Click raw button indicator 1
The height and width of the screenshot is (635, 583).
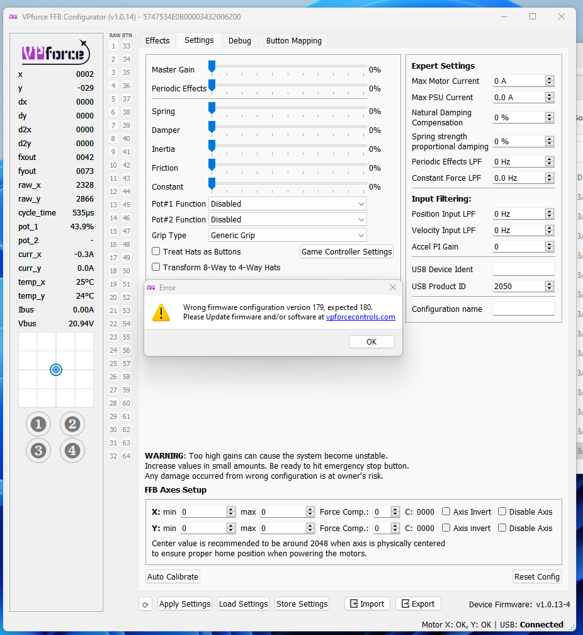point(113,46)
